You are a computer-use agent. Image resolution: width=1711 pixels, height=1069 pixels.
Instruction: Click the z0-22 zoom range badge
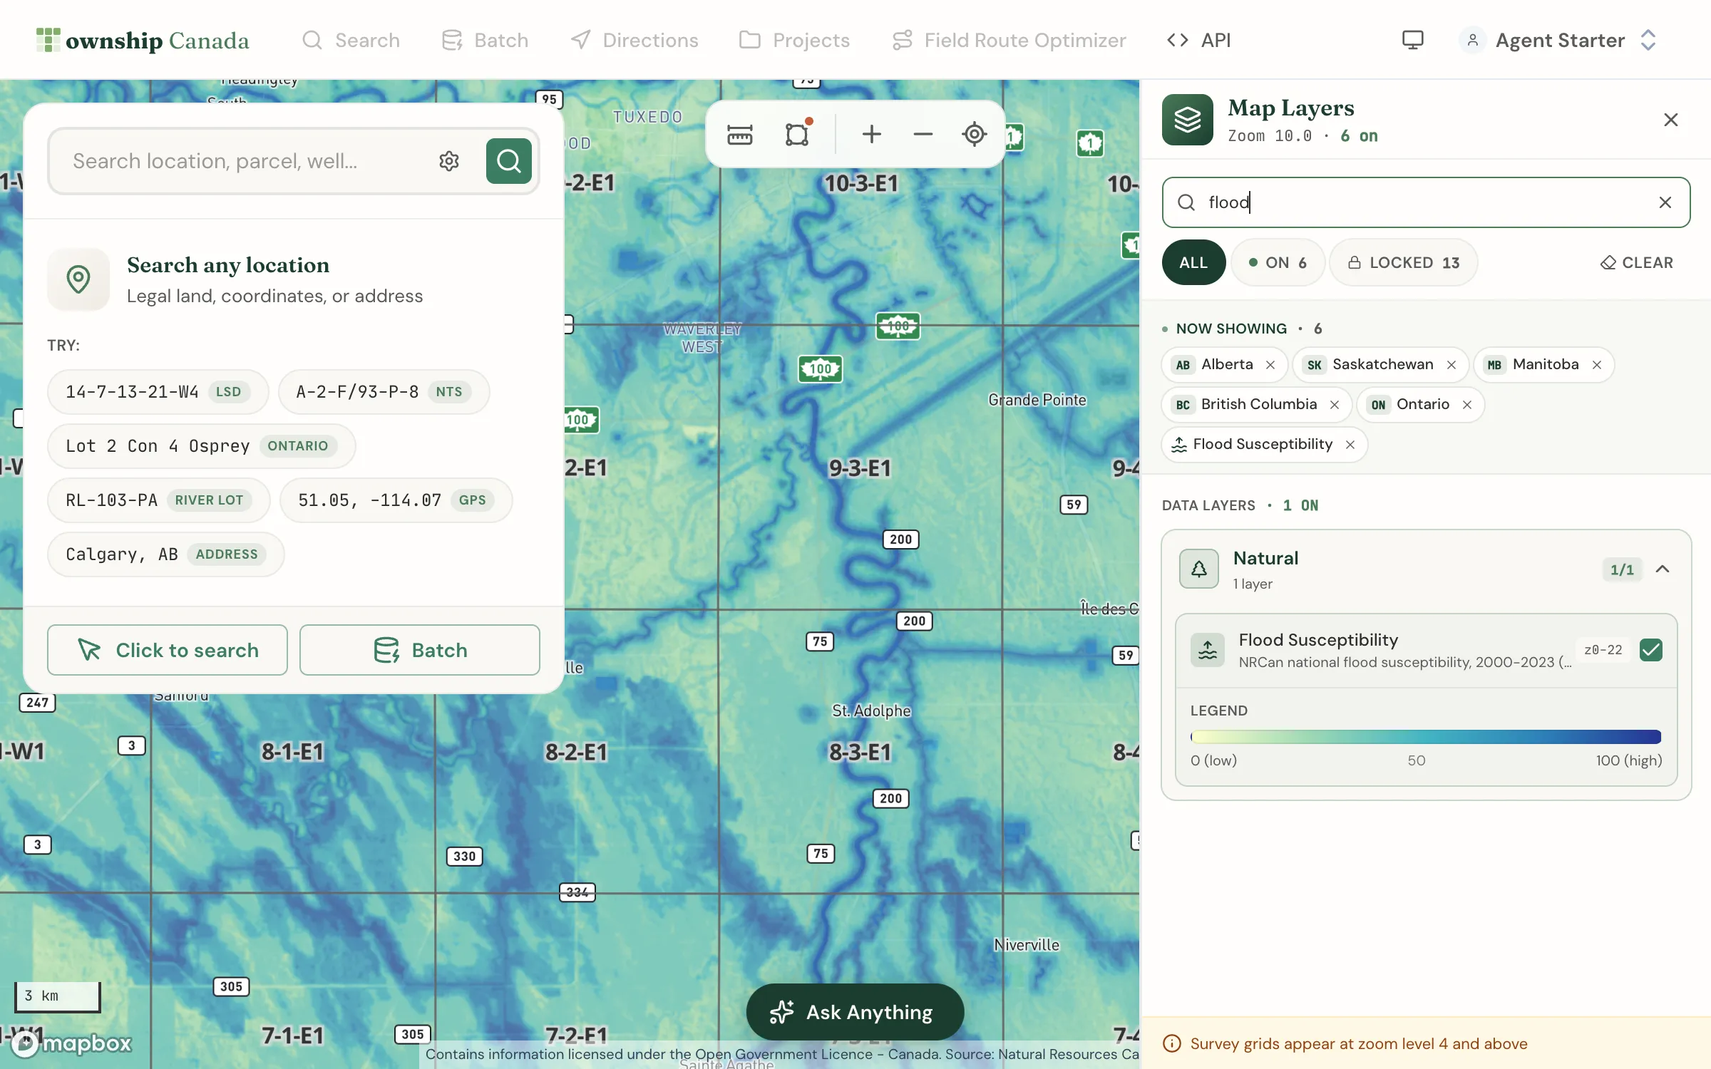[1603, 650]
